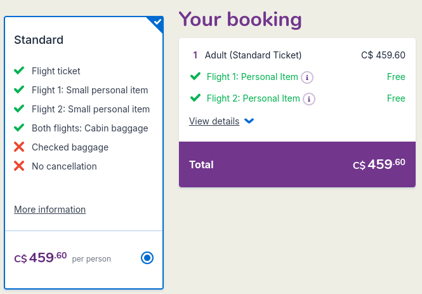Screen dimensions: 422x294
Task: Select the Standard fare radio button
Action: point(147,258)
